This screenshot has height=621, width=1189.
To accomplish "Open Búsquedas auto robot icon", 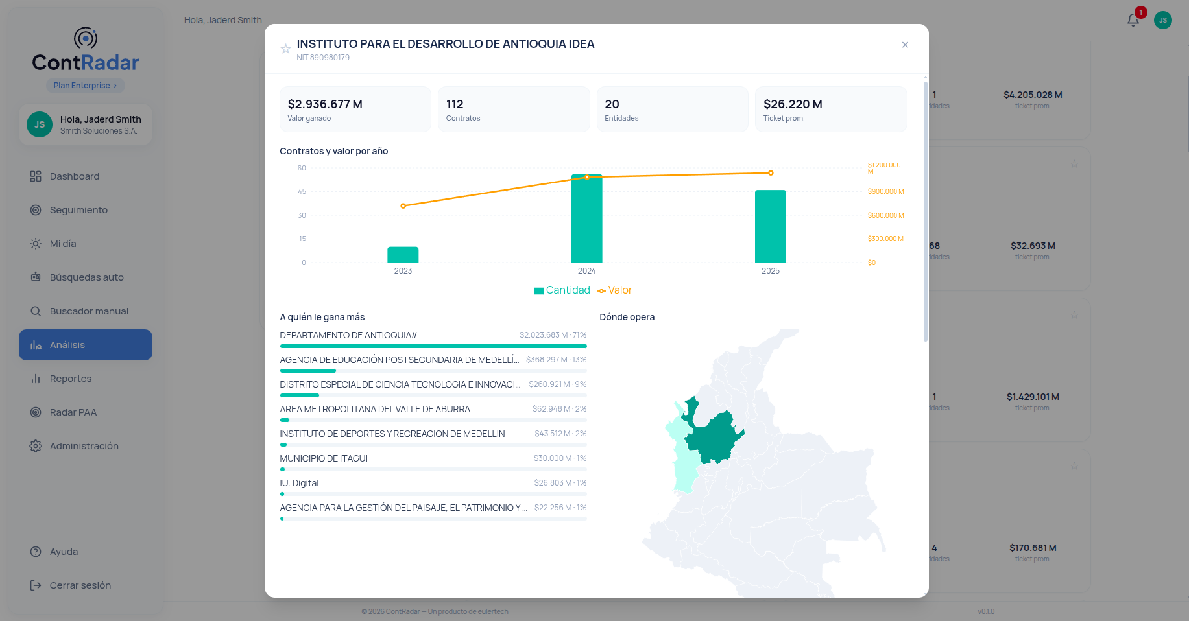I will pyautogui.click(x=36, y=277).
